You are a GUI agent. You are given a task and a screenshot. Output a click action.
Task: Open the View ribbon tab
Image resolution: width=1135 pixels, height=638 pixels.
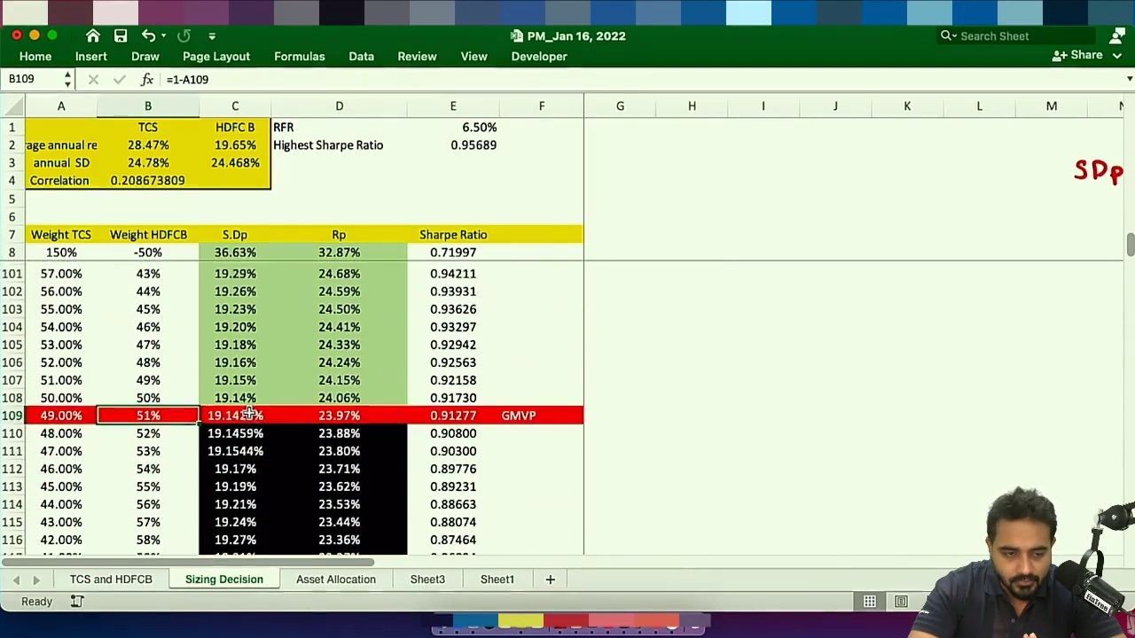point(474,56)
